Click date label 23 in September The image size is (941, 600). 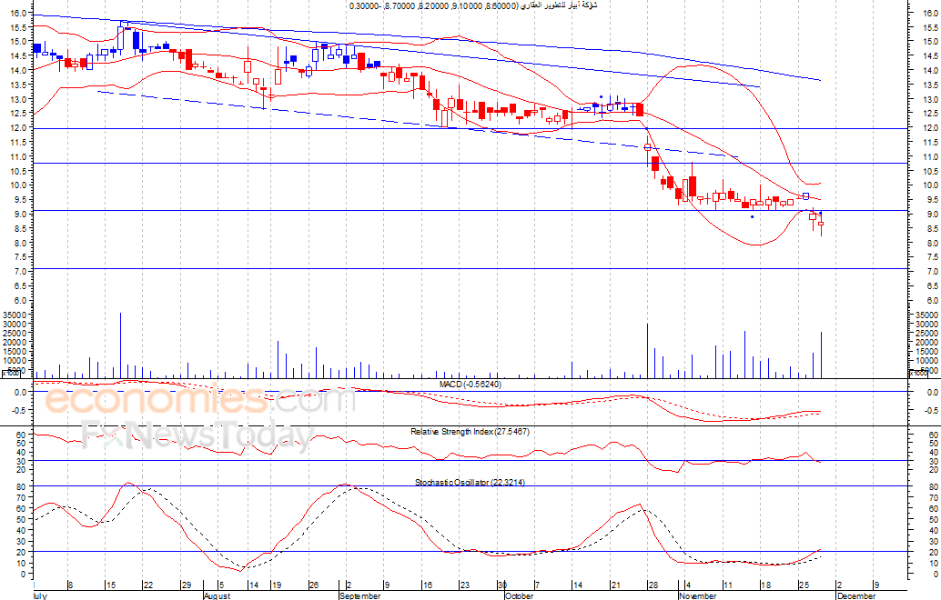point(464,585)
